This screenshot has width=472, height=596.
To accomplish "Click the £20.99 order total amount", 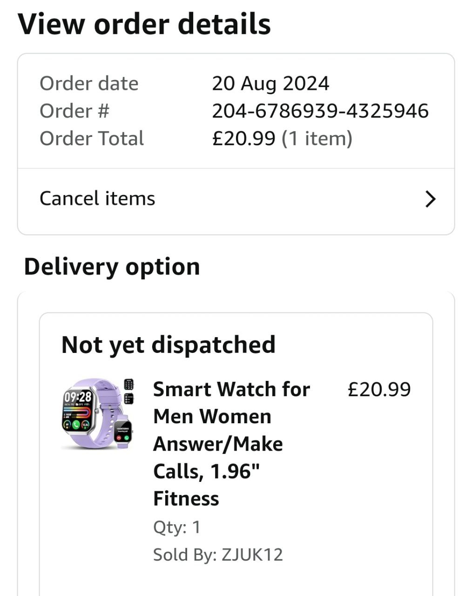I will tap(243, 138).
